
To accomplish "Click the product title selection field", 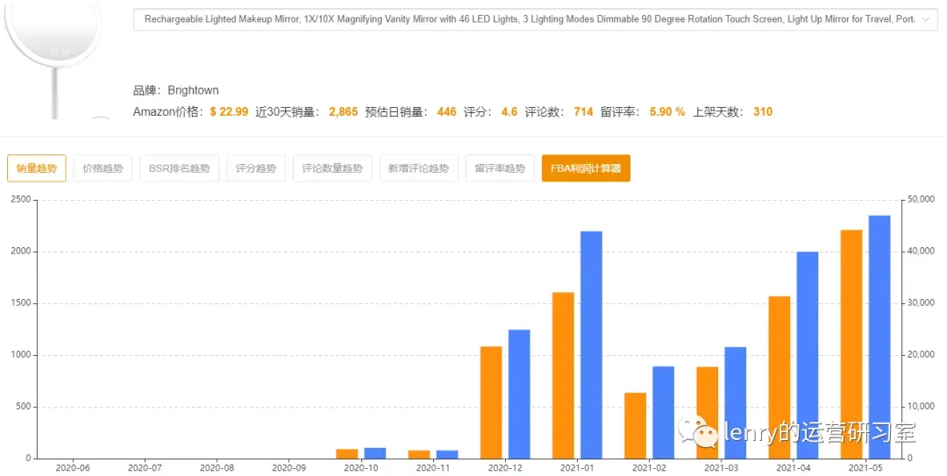I will [x=535, y=19].
